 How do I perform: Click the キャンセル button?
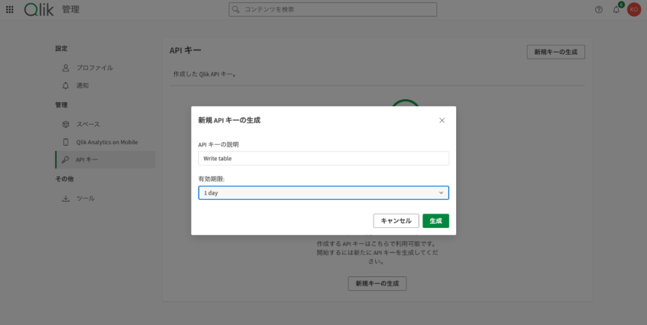click(x=396, y=221)
